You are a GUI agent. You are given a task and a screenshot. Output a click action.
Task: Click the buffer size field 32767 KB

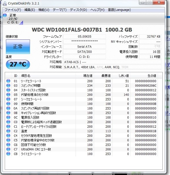[x=150, y=37]
